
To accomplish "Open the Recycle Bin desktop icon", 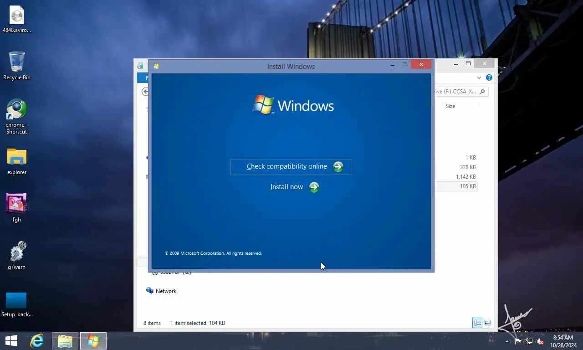I will pyautogui.click(x=17, y=66).
